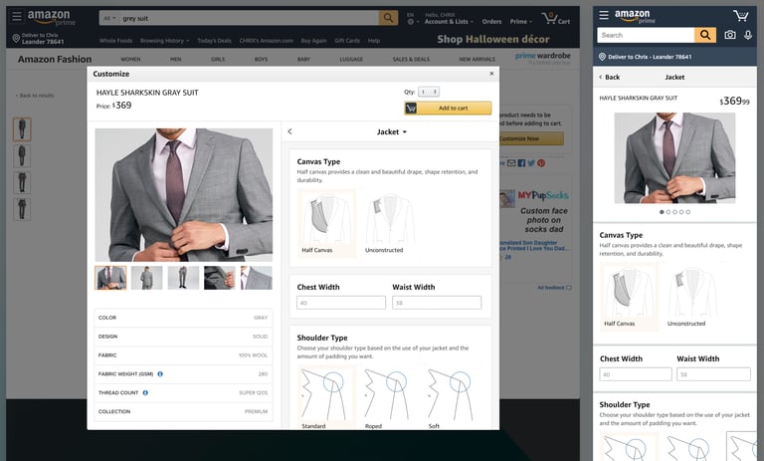This screenshot has height=461, width=764.
Task: Click mobile Search input field
Action: pos(646,35)
